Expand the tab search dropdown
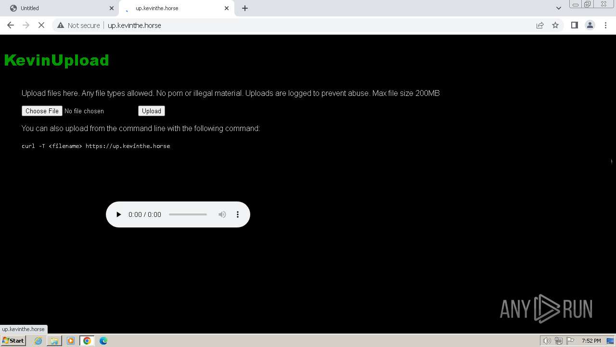Screen dimensions: 616x347 (558, 8)
